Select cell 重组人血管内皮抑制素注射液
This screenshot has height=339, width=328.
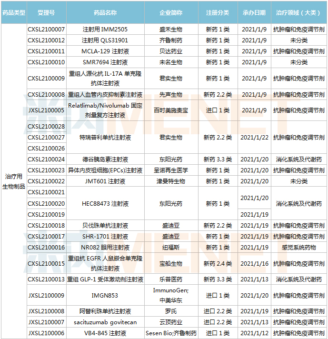[x=105, y=94]
